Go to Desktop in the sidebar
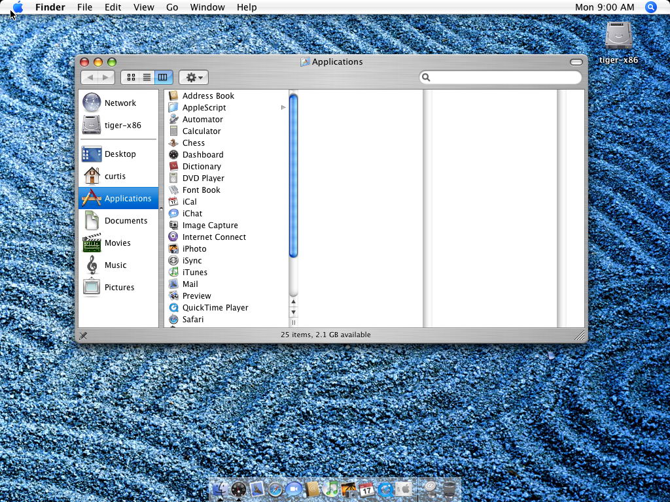The image size is (670, 502). click(x=118, y=154)
